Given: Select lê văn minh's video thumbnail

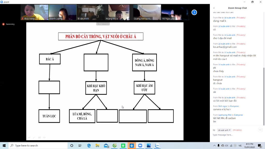Looking at the screenshot, I should click(91, 12).
